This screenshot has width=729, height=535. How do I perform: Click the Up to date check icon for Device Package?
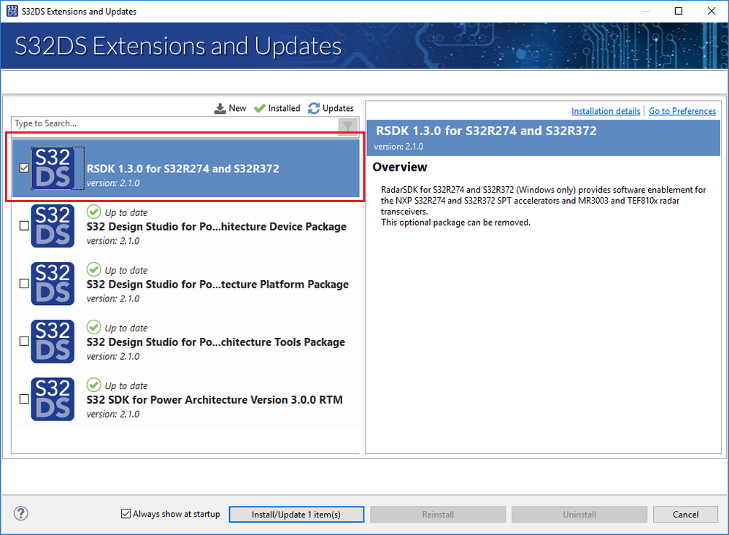click(x=93, y=212)
